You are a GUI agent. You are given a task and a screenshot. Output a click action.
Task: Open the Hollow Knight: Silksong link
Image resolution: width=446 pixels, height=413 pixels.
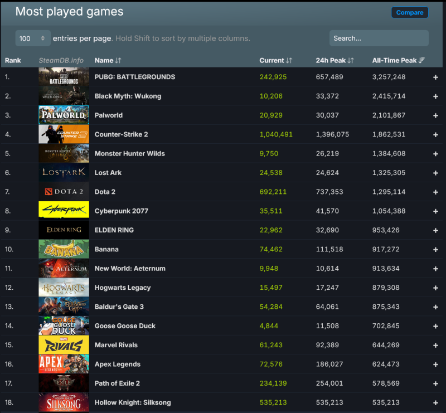pos(133,402)
